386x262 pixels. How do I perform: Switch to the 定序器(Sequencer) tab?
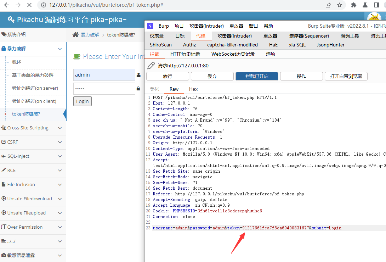(x=309, y=36)
